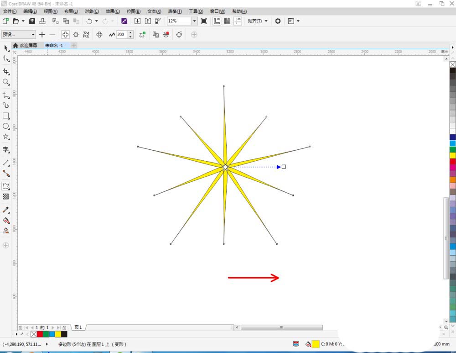Toggle the Push-Pull distortion mode
Viewport: 456px width, 353px height.
click(65, 34)
